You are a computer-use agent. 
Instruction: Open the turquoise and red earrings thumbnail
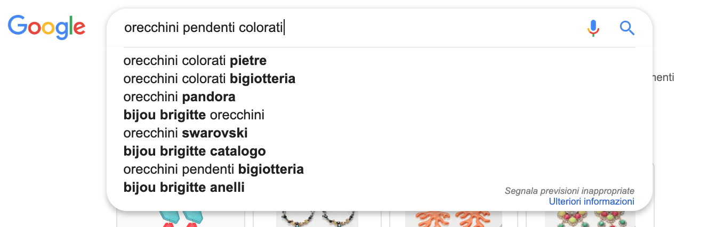(x=181, y=220)
